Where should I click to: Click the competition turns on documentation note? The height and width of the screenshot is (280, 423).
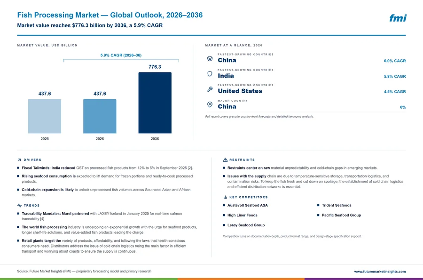(292, 236)
